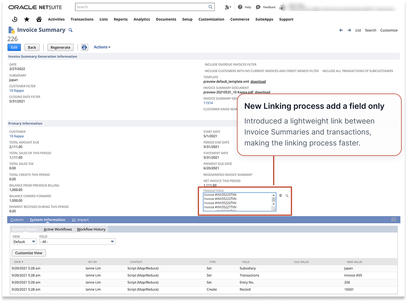
Task: Open the Workflow History tab
Action: [91, 229]
